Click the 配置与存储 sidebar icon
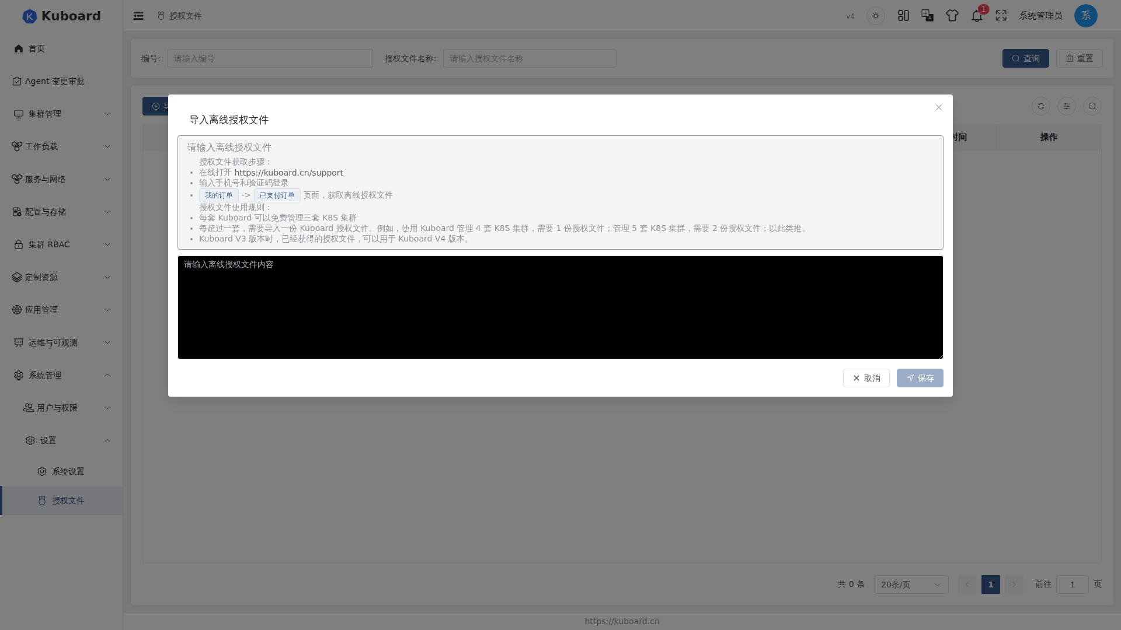The width and height of the screenshot is (1121, 630). 17,212
